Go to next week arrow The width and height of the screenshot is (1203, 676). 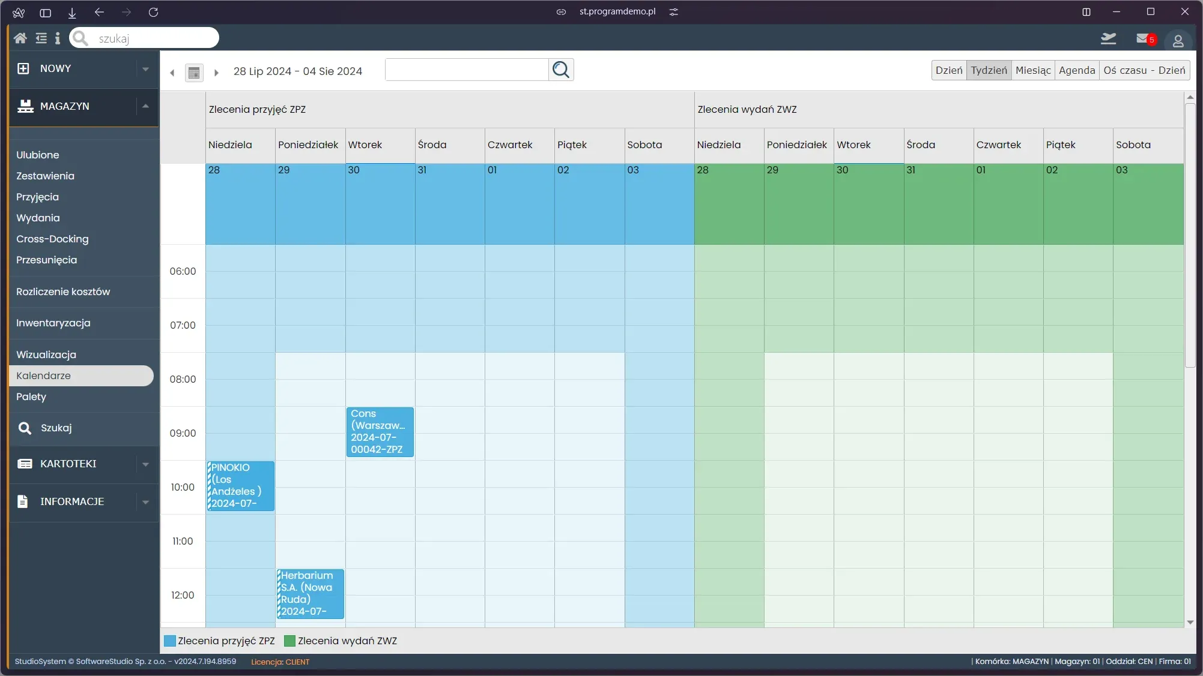(216, 73)
